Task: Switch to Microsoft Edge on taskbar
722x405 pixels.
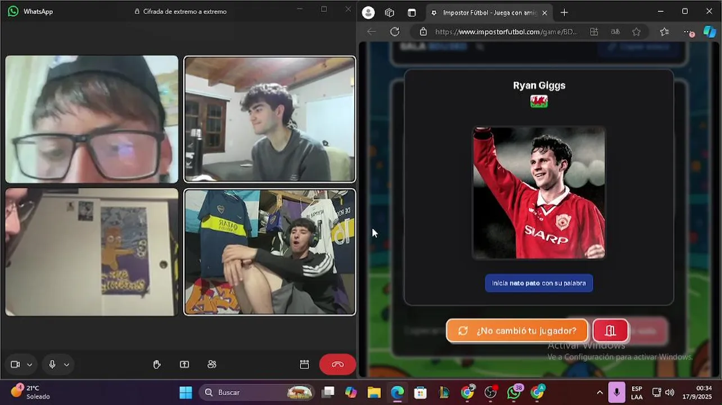Action: 397,392
